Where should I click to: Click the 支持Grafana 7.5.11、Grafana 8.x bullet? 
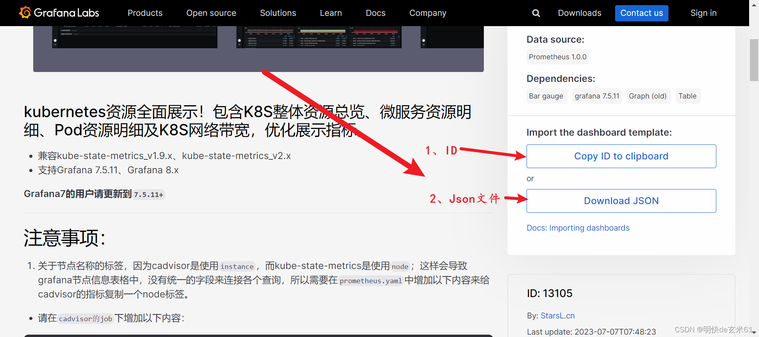coord(108,170)
